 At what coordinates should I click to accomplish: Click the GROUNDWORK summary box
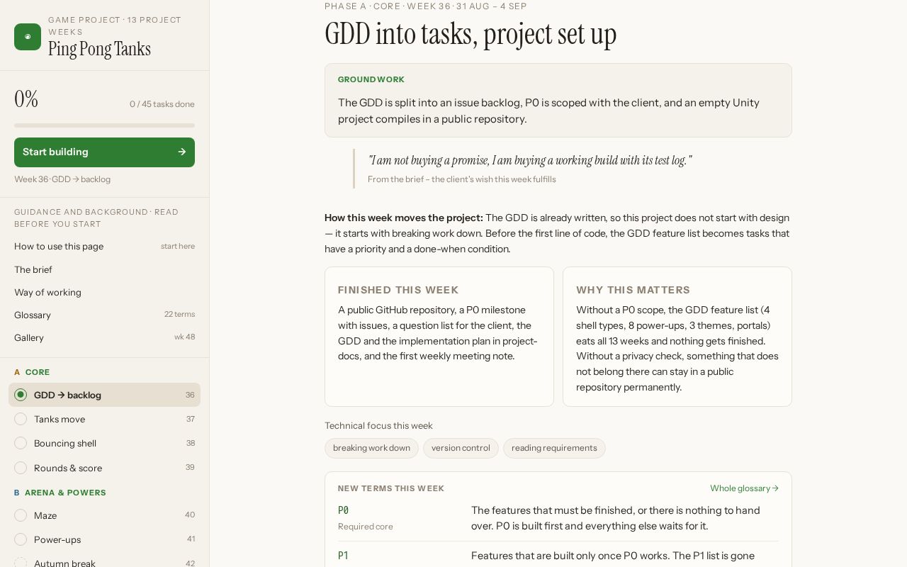(558, 100)
